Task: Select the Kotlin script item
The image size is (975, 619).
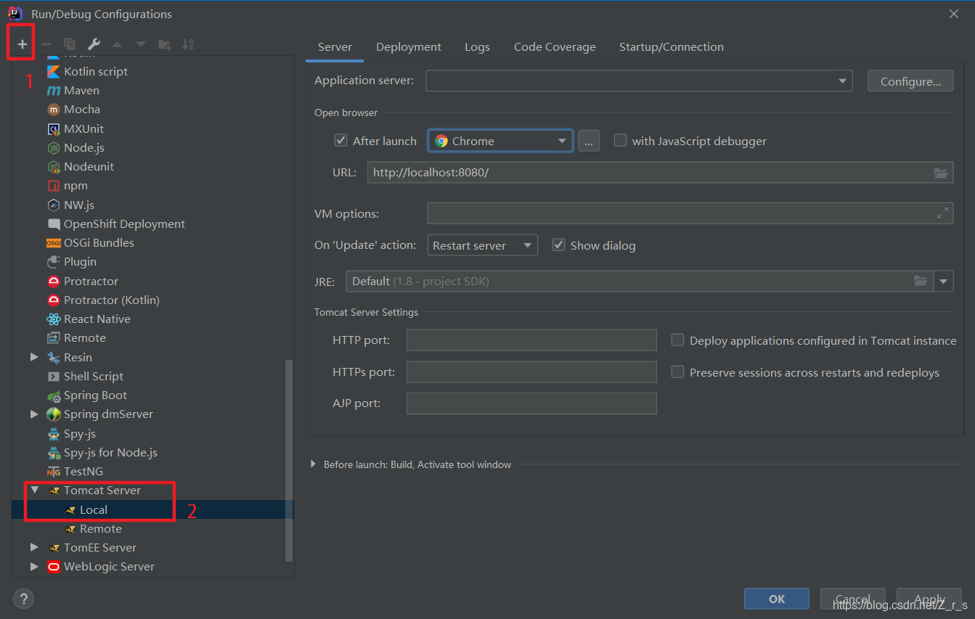Action: (96, 71)
